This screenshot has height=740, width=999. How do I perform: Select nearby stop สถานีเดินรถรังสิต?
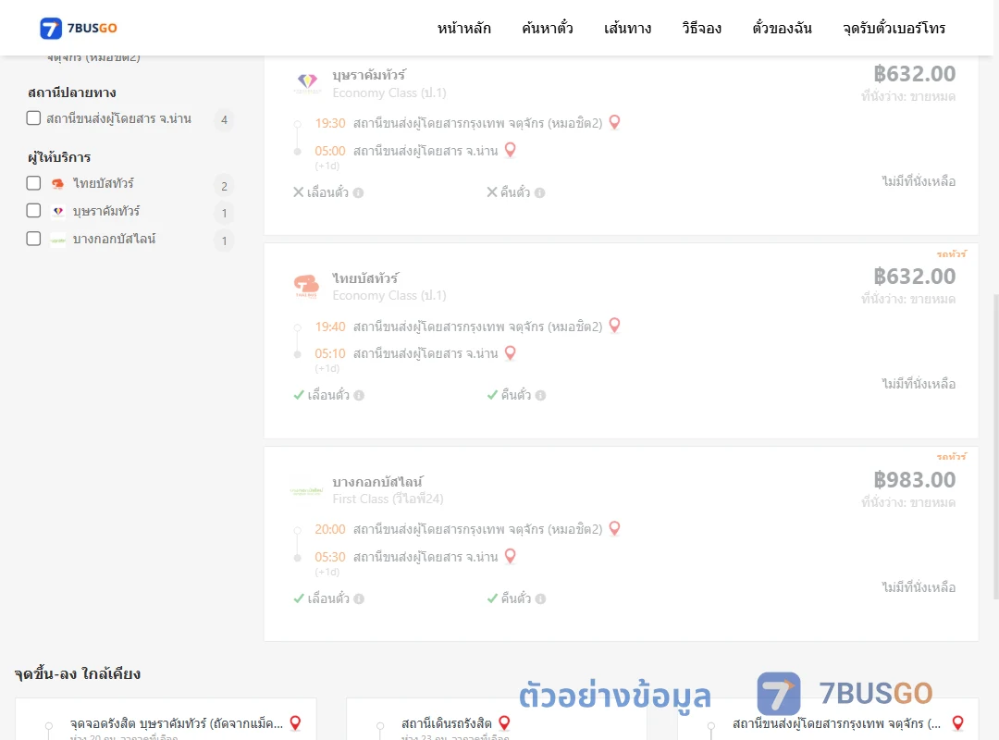(x=447, y=723)
